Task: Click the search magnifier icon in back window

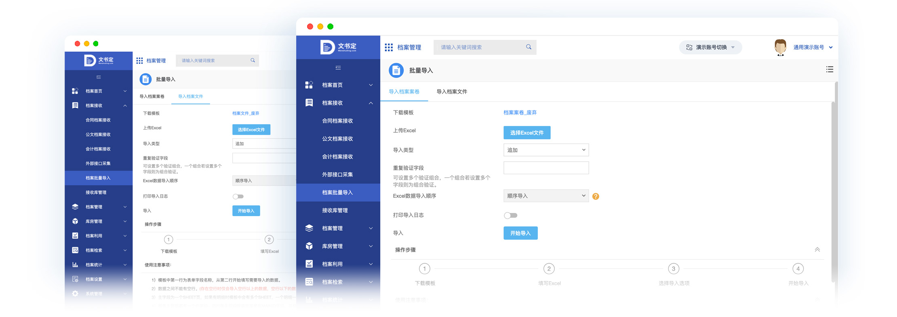Action: pos(253,60)
